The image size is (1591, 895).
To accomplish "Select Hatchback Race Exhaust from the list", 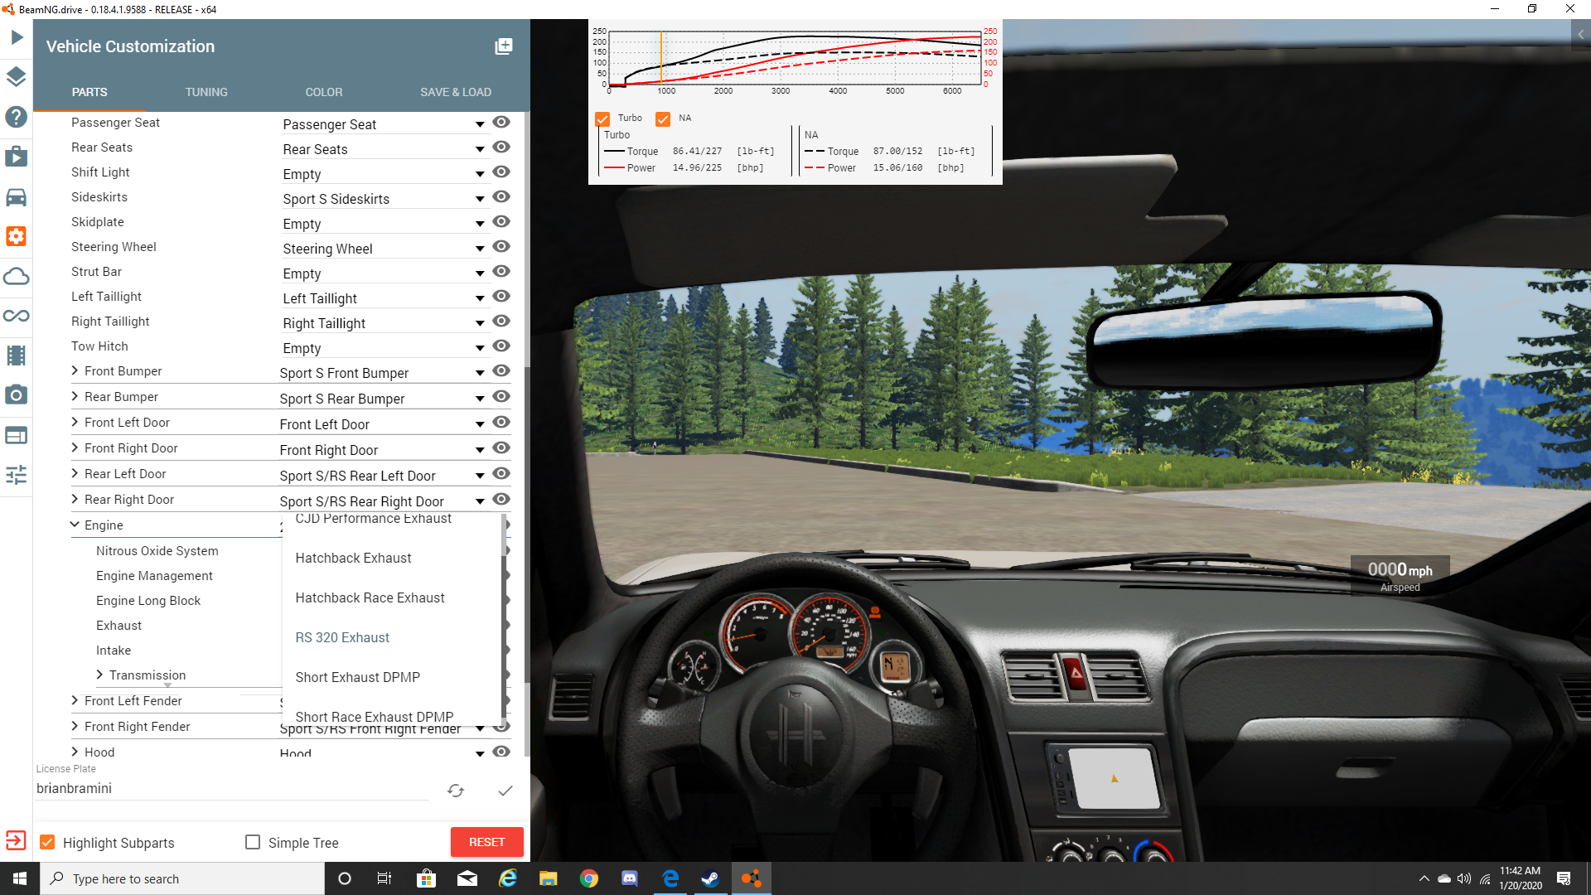I will 392,598.
